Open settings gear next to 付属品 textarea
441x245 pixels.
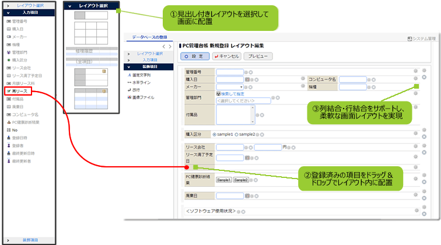click(x=257, y=115)
